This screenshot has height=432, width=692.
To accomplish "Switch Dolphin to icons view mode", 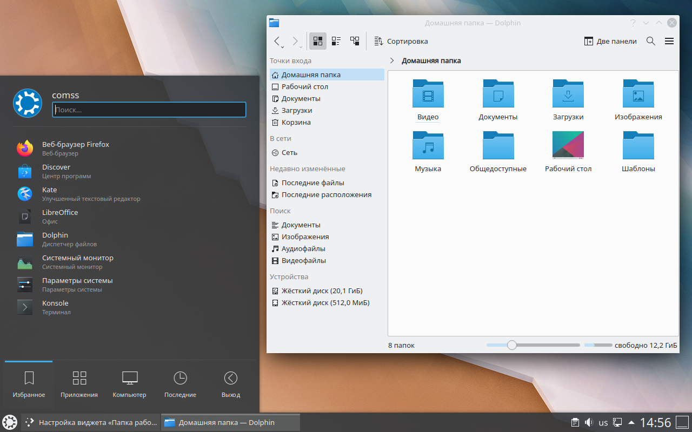I will coord(318,41).
